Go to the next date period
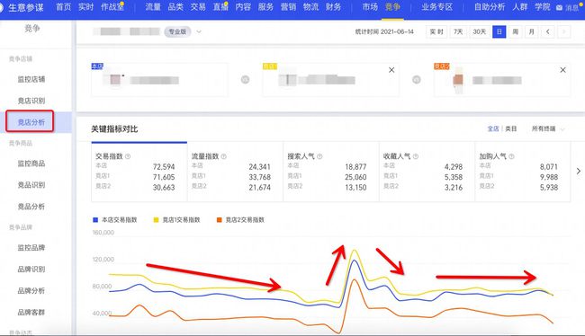585x336 pixels. (564, 31)
